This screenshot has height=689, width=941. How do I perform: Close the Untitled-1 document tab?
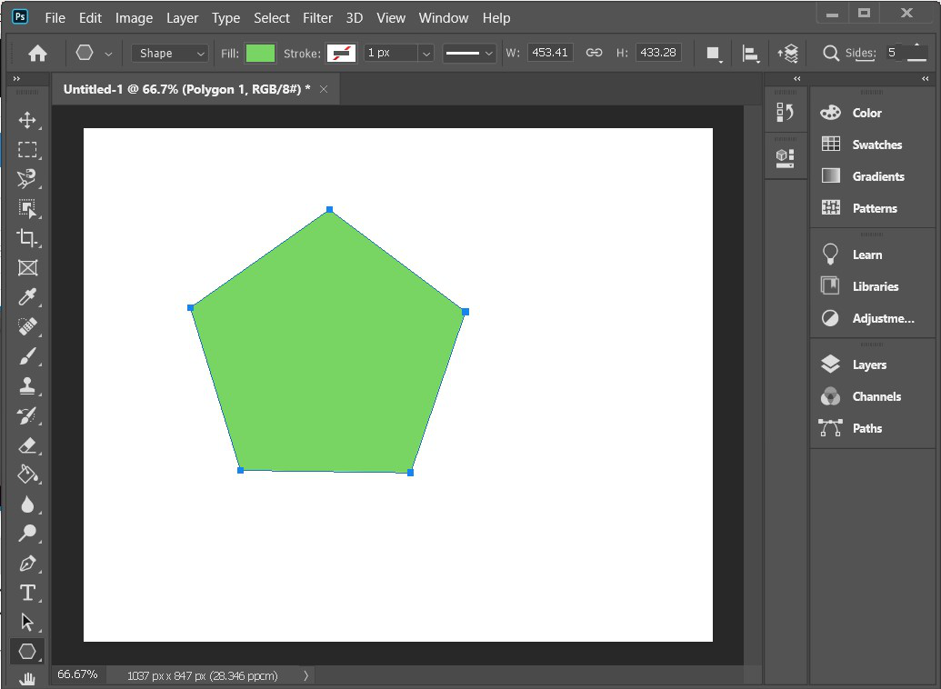click(324, 89)
